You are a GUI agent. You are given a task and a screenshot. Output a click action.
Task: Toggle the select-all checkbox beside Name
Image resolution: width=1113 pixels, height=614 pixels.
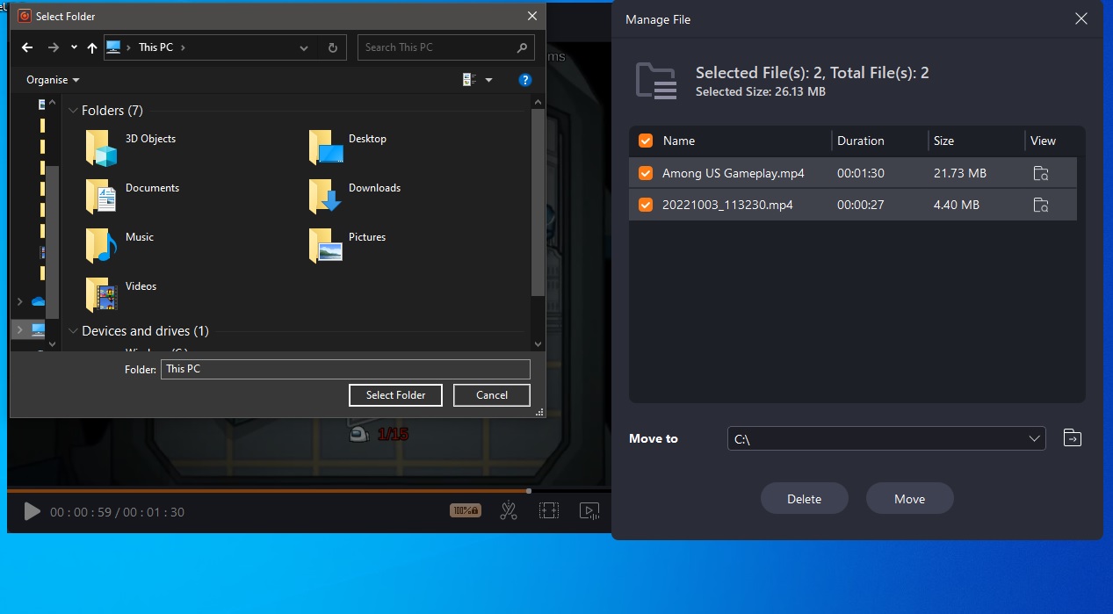(x=646, y=141)
